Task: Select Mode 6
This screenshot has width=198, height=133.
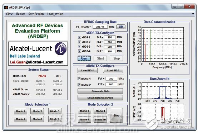Action: click(x=55, y=119)
